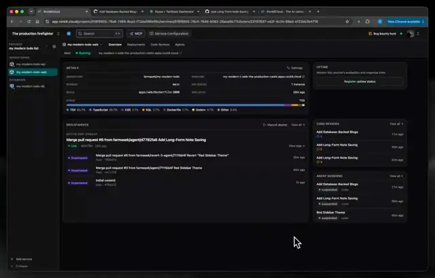Open deployment Merge pull request #5 Revert

(162, 155)
